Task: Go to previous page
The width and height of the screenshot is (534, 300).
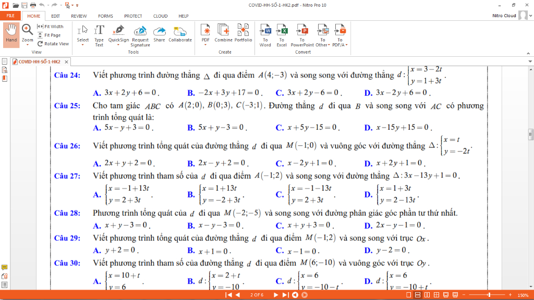Action: (238, 295)
